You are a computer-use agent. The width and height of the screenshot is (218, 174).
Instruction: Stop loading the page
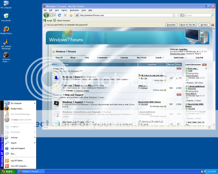coord(65,15)
